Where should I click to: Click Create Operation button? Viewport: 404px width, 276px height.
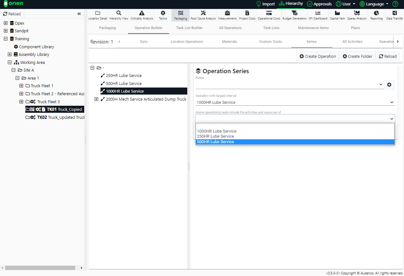coord(318,56)
